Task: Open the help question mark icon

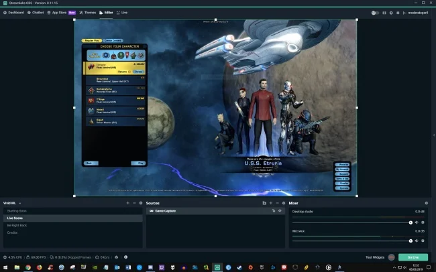Action: (x=391, y=13)
